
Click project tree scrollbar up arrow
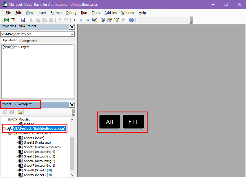[72, 120]
